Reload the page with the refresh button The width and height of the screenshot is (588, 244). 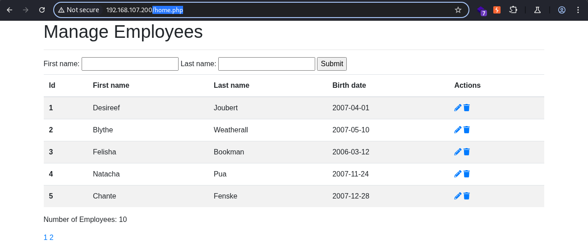pos(42,10)
